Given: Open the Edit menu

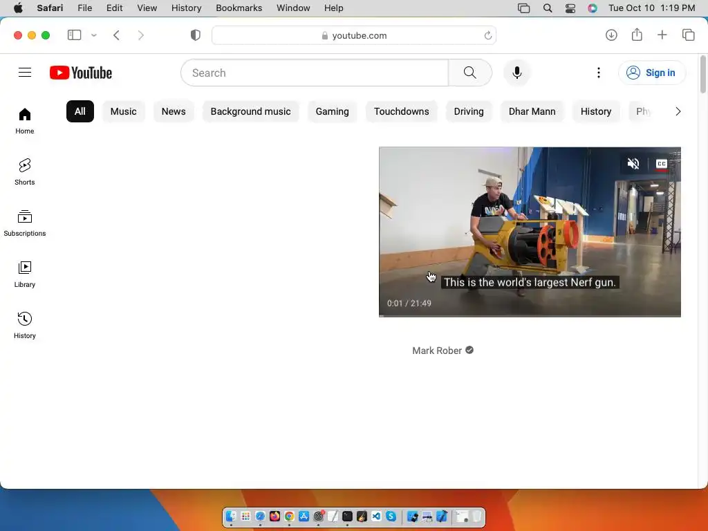Looking at the screenshot, I should [114, 8].
